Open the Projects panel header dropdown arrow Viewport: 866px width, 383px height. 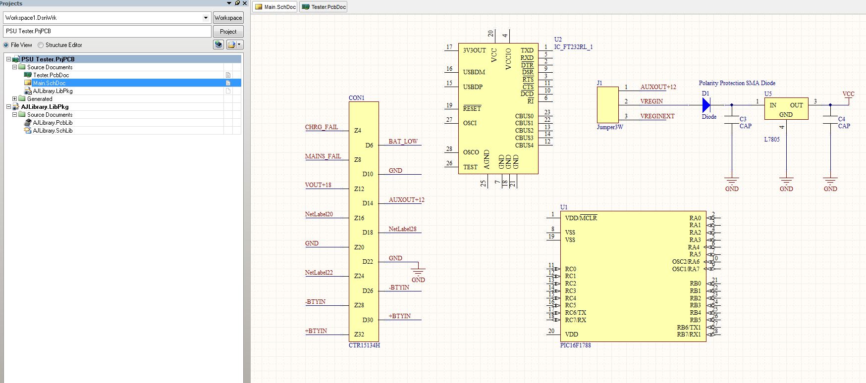229,3
